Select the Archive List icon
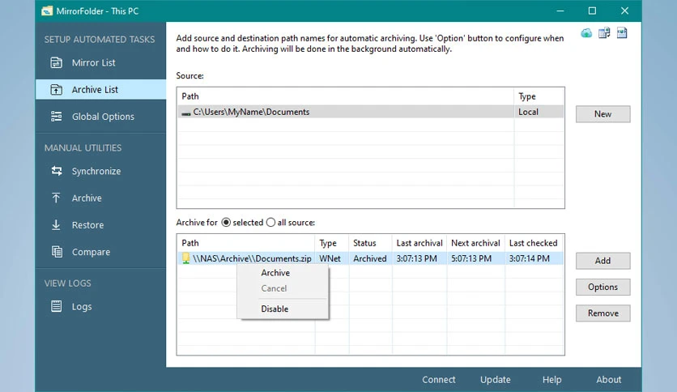 tap(56, 89)
